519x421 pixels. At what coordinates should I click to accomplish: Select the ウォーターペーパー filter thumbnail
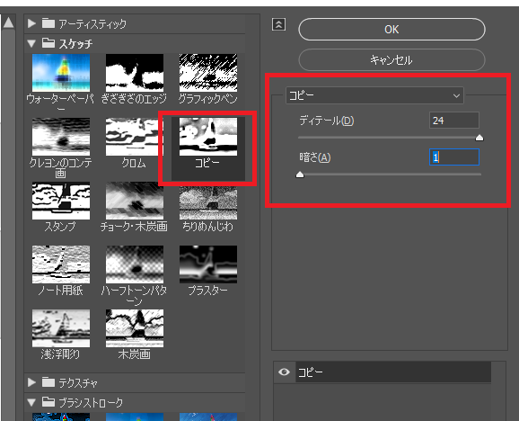(x=61, y=73)
